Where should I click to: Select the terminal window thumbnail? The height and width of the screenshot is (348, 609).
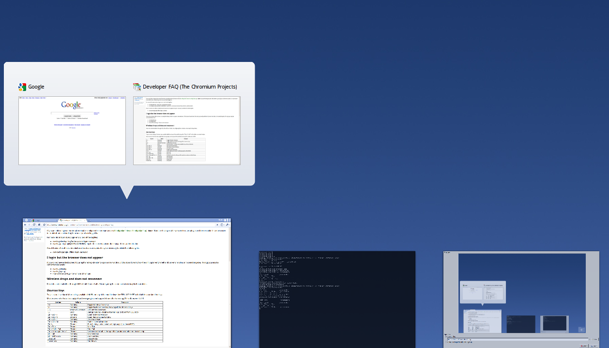(337, 299)
